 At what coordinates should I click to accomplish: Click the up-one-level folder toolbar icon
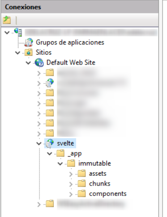(x=7, y=20)
